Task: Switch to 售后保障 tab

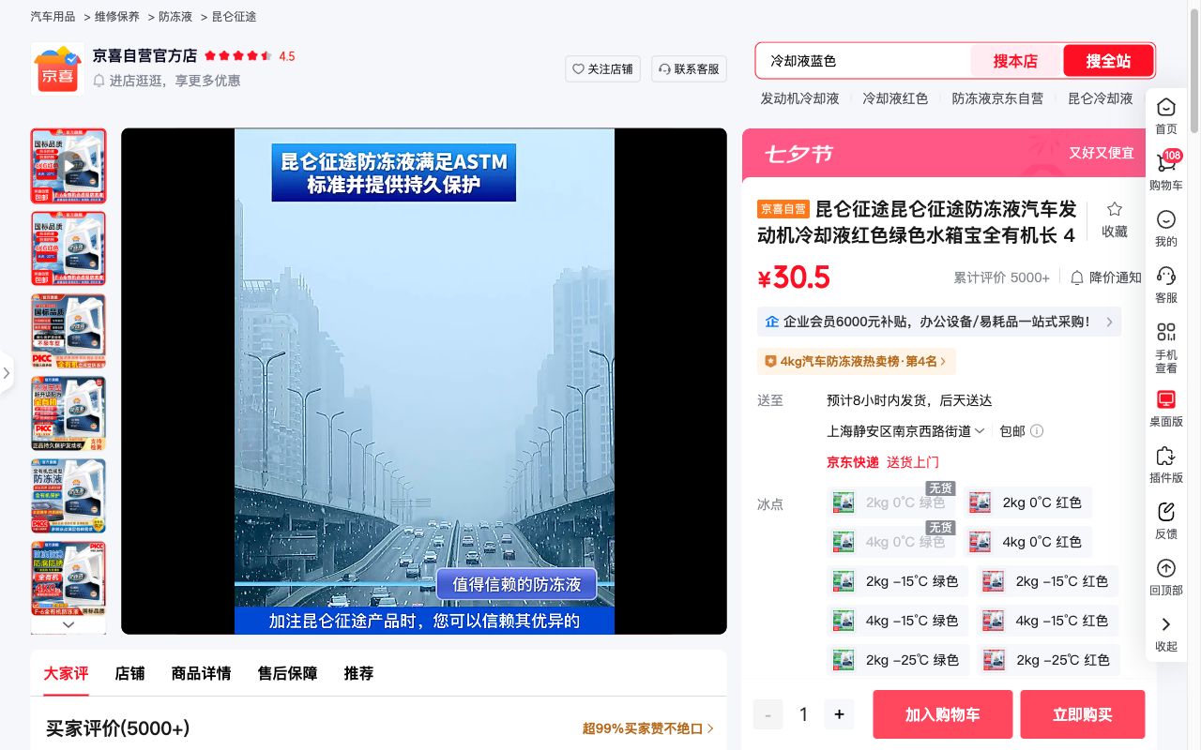Action: click(287, 673)
